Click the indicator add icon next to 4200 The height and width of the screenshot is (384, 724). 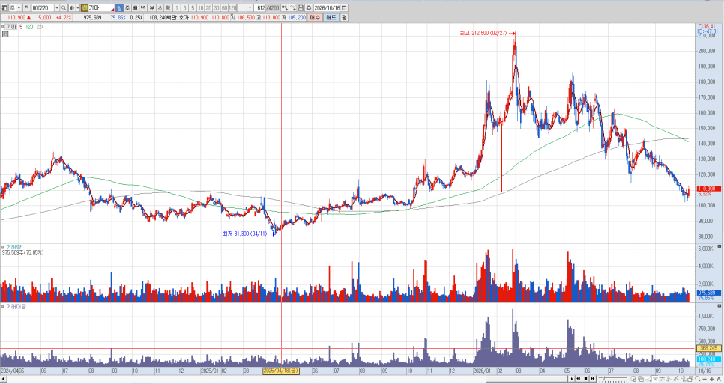point(285,7)
